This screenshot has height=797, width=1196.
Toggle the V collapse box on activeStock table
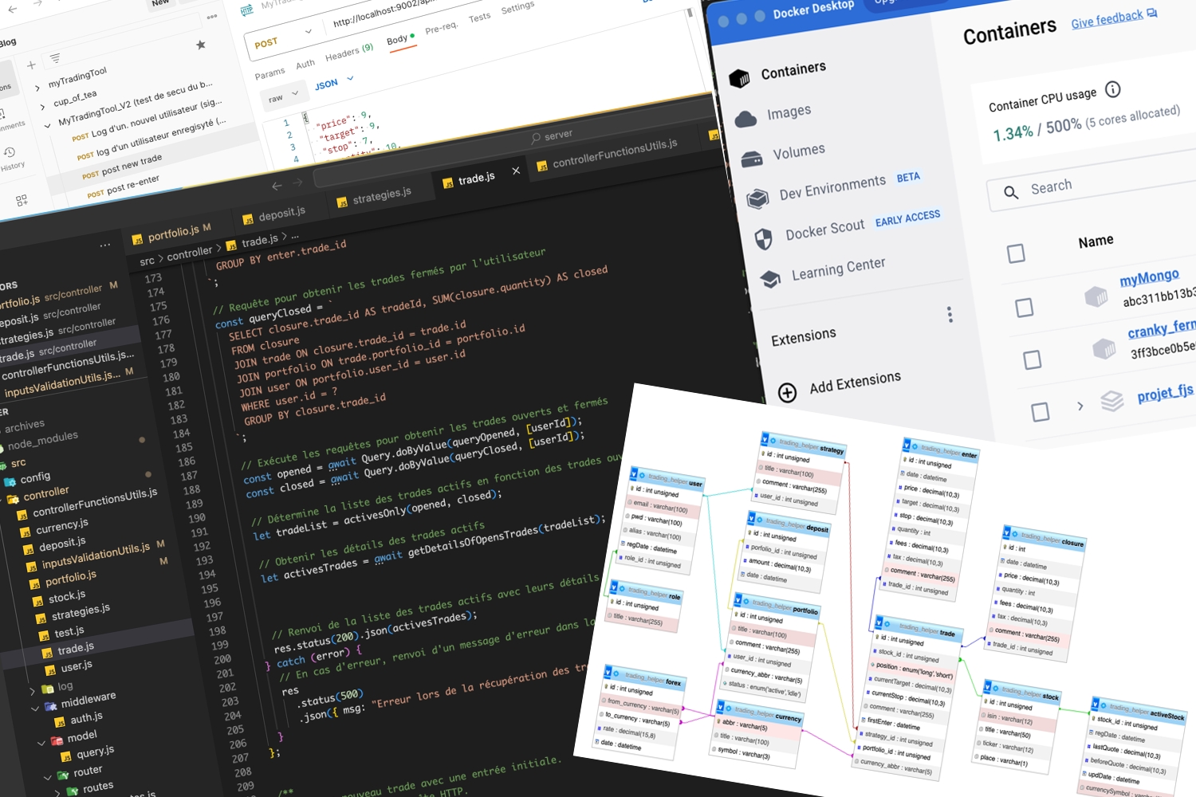click(x=1096, y=705)
